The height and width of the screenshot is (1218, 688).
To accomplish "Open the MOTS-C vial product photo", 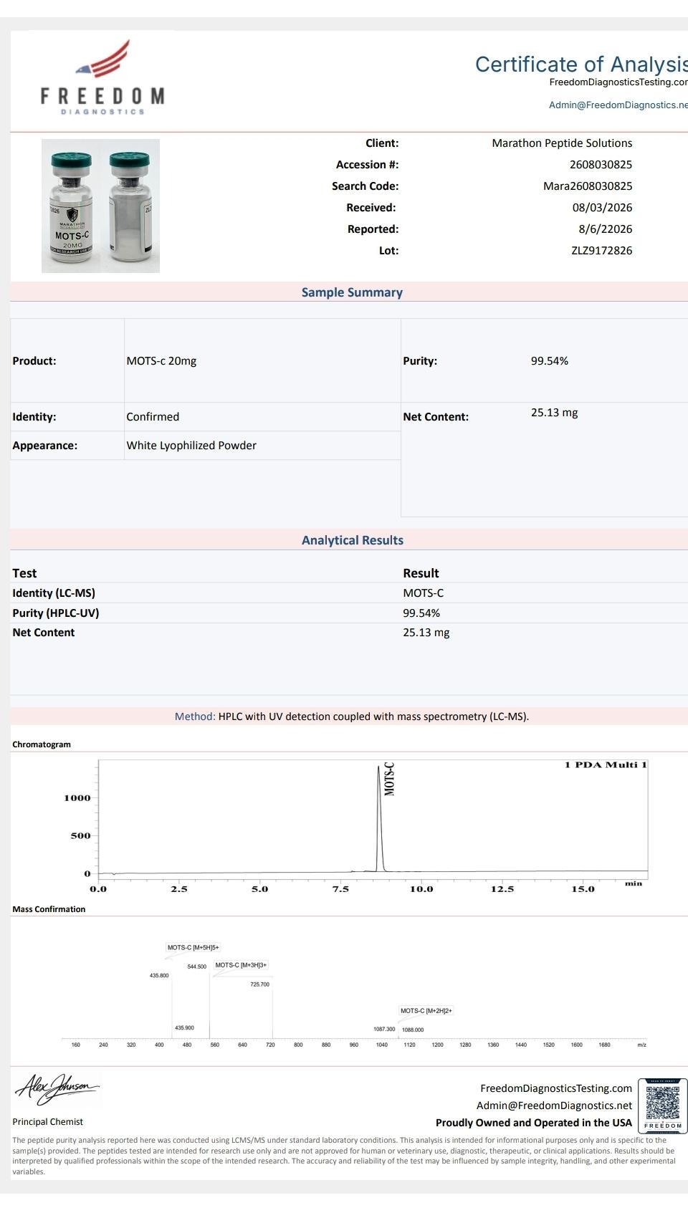I will 100,206.
